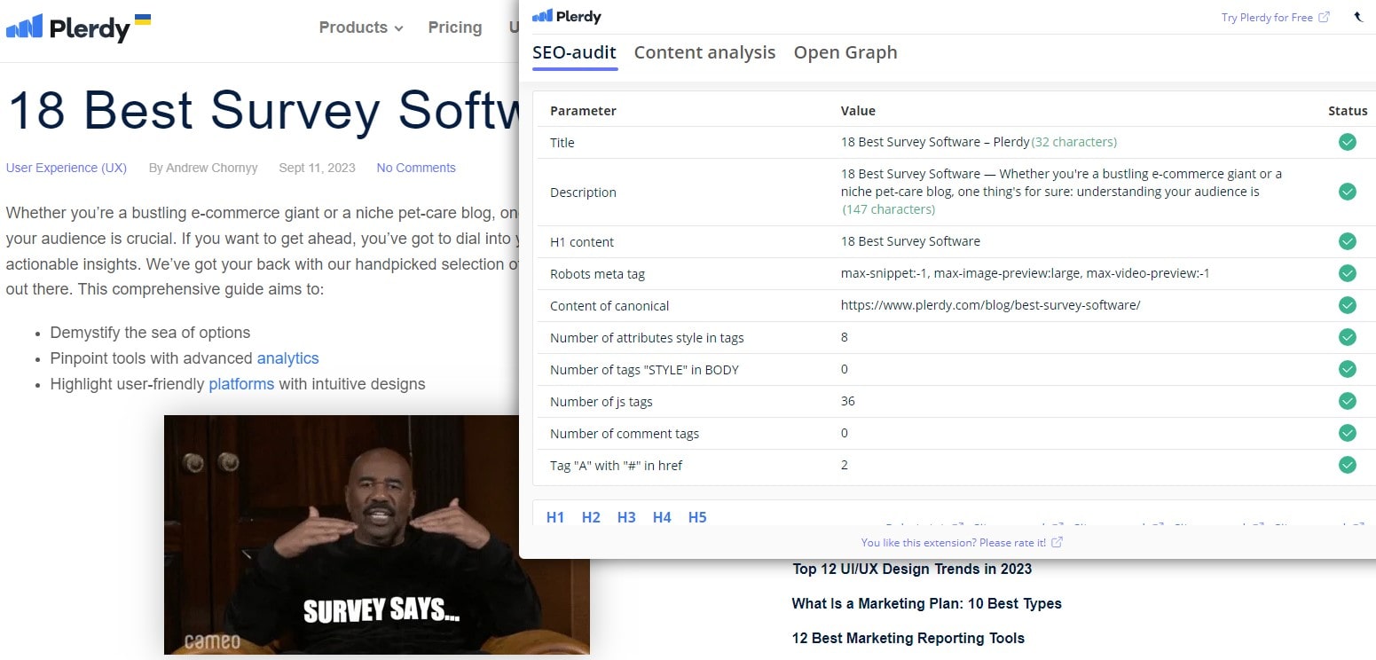Open the external link icon beside Try Plerdy for Free
The height and width of the screenshot is (660, 1376).
click(x=1325, y=17)
